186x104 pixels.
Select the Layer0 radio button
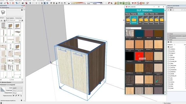tap(168, 47)
